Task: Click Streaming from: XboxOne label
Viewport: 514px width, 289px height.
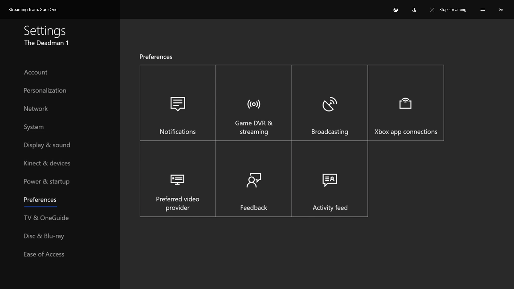Action: (x=33, y=10)
